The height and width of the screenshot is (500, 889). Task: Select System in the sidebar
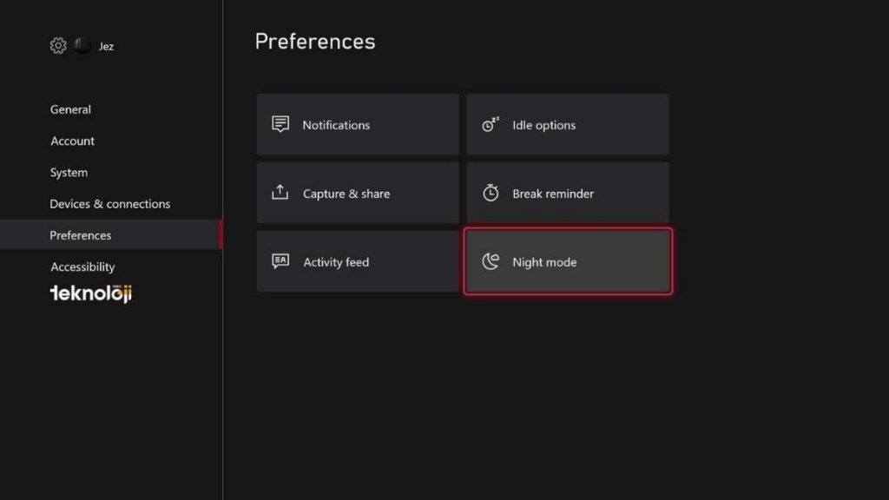click(x=69, y=173)
